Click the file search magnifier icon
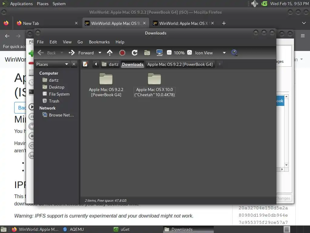Viewport: 310px width, 233px height. 234,53
